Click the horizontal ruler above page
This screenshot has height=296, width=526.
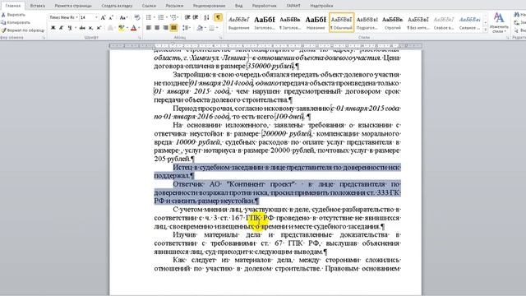[265, 45]
